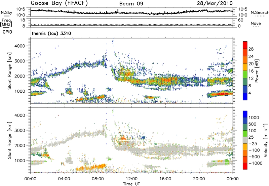Screen dimensions: 269x186
Task: Click the '28' value on Power color bar
Action: point(251,49)
